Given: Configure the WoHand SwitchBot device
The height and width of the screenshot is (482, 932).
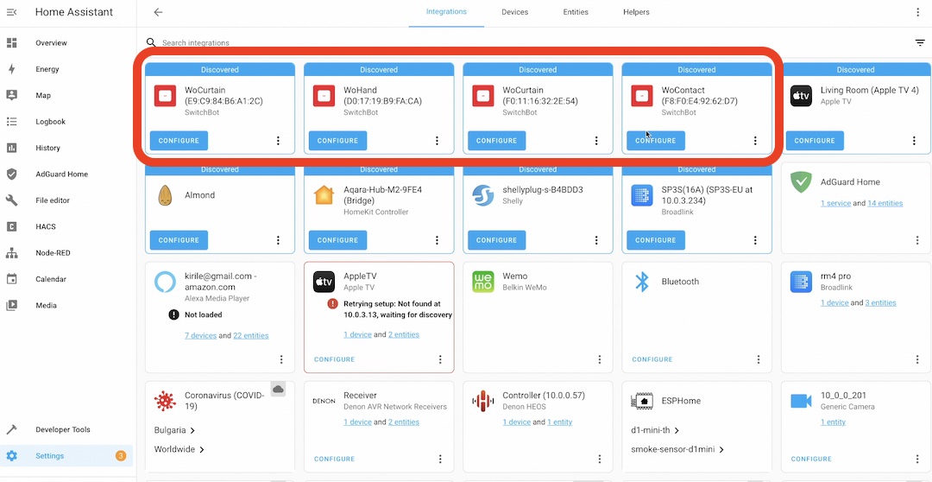Looking at the screenshot, I should click(337, 141).
